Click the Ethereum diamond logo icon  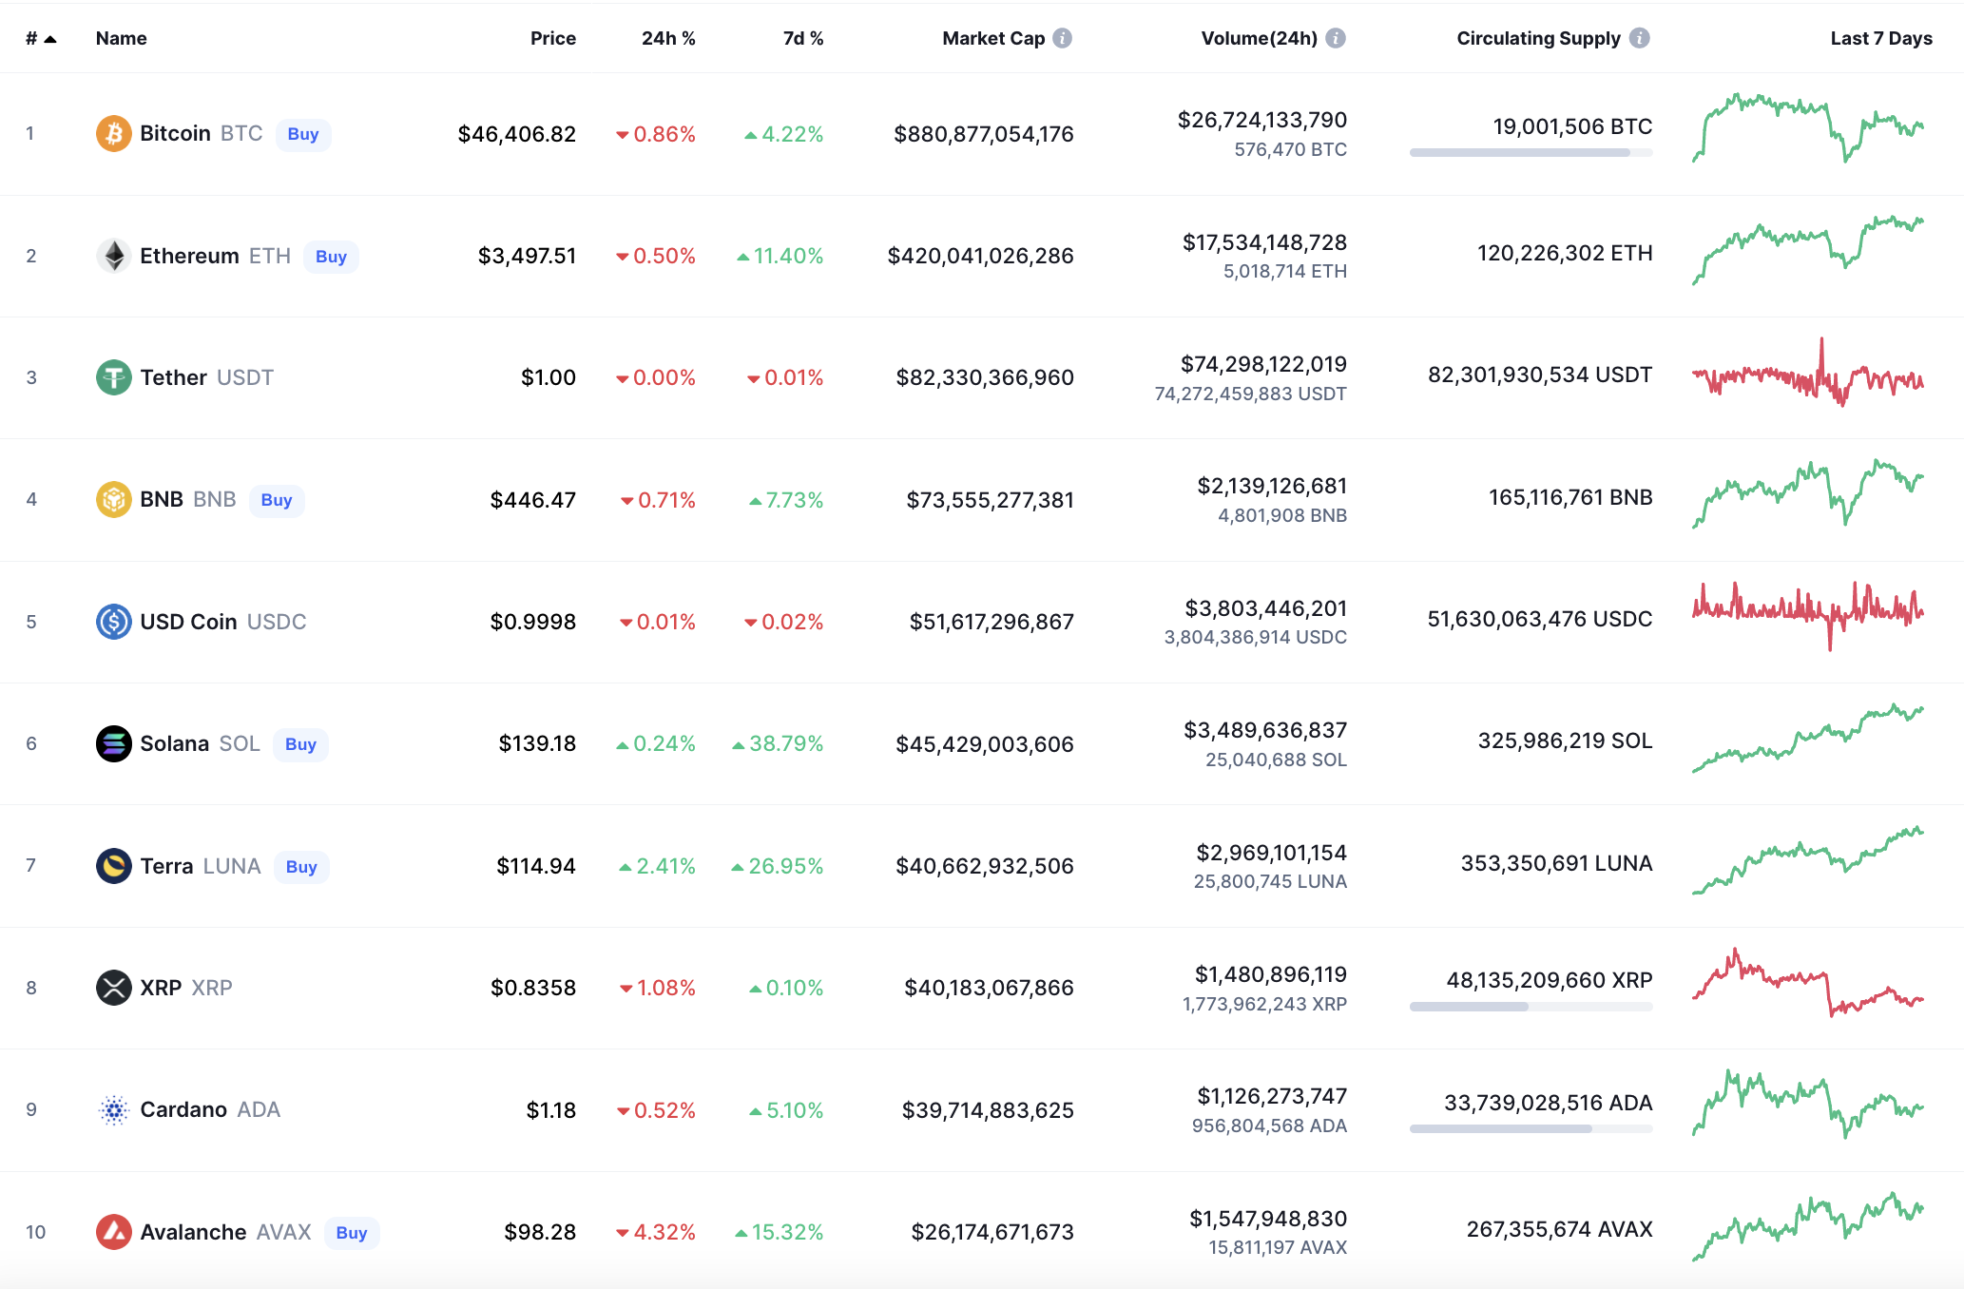(113, 256)
